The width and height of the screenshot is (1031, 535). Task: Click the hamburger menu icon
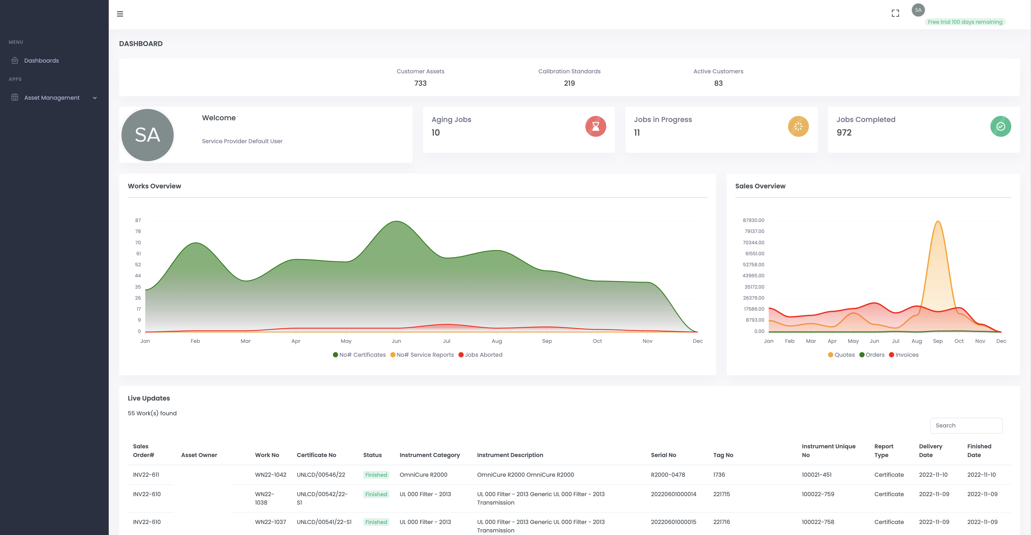tap(120, 14)
